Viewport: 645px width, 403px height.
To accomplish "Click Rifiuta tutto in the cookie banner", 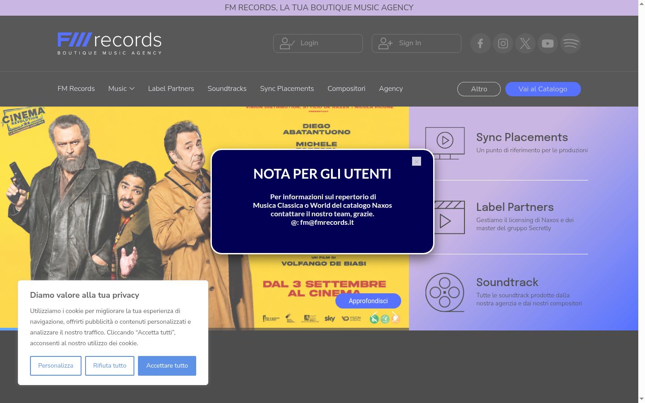I will (110, 366).
